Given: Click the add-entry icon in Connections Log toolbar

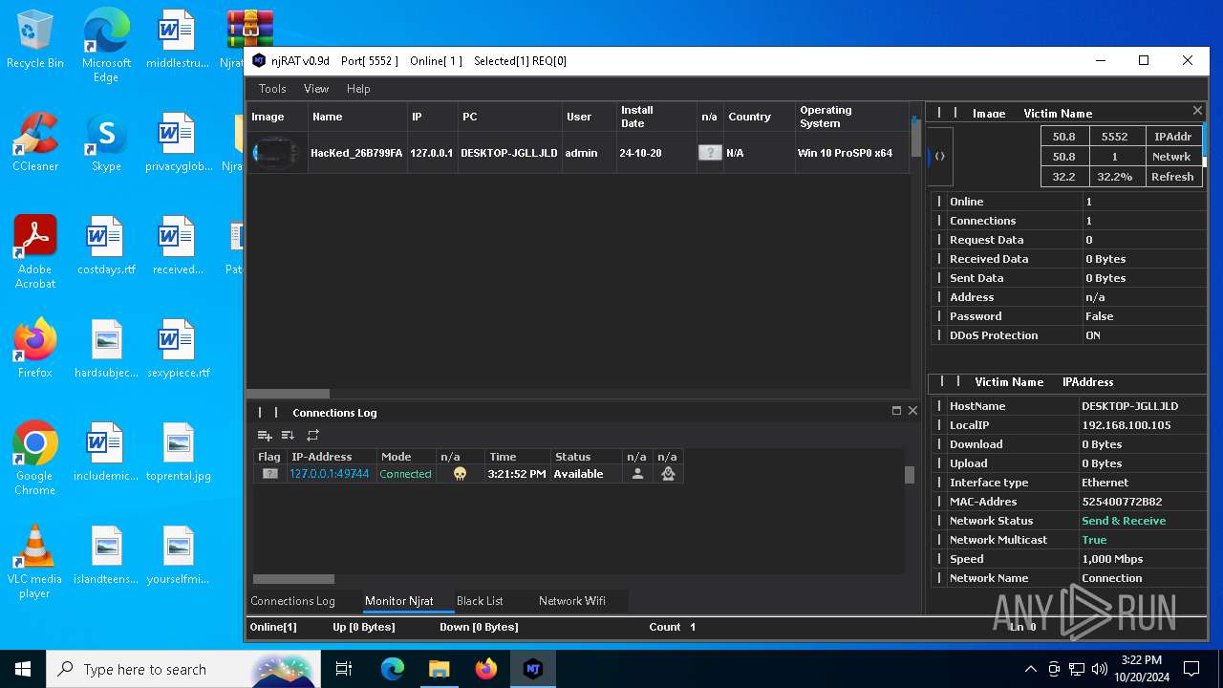Looking at the screenshot, I should [x=265, y=436].
